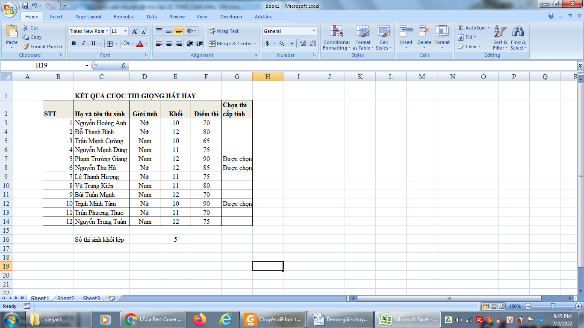This screenshot has width=584, height=328.
Task: Decrease the cell indent
Action: [189, 44]
